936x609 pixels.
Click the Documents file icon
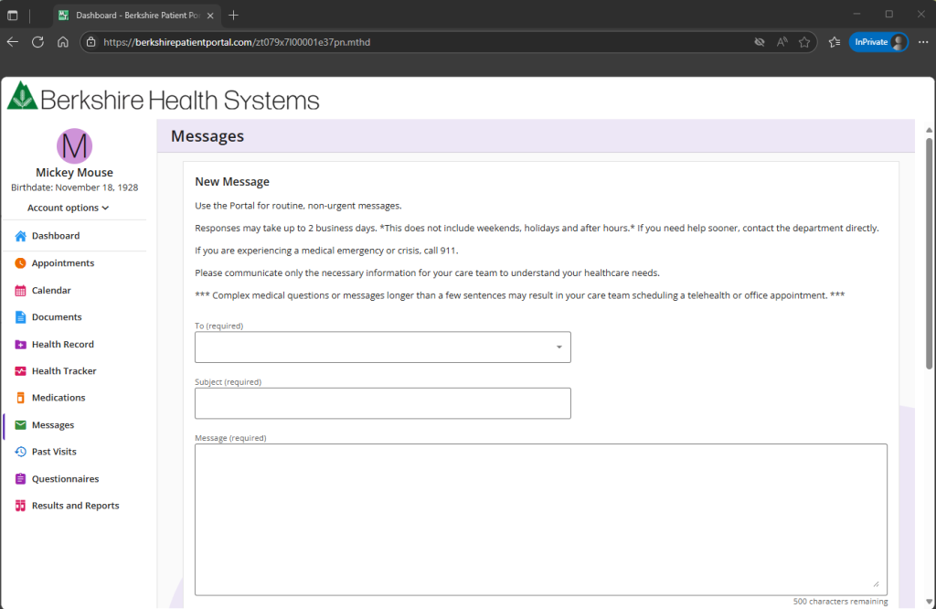tap(20, 317)
